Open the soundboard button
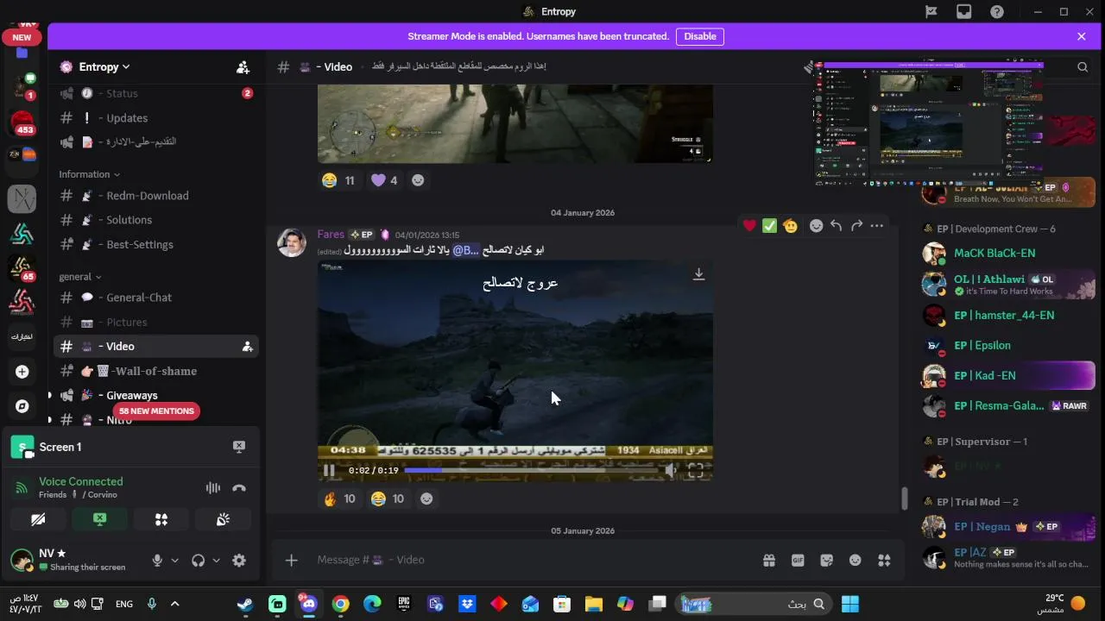This screenshot has height=621, width=1105. [x=223, y=519]
